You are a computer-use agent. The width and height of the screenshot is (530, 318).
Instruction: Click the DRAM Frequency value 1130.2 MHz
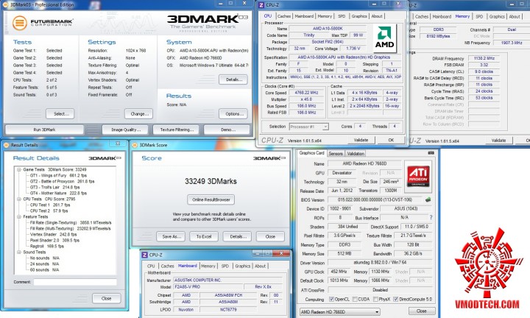click(x=484, y=58)
